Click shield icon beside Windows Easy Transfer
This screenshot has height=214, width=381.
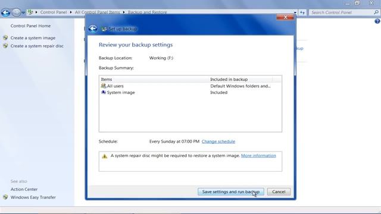click(x=5, y=197)
